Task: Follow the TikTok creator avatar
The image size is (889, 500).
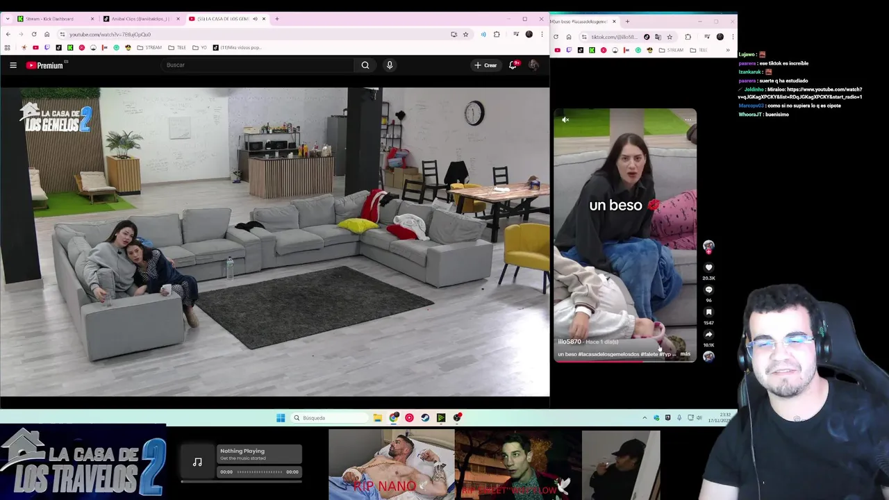Action: pos(708,247)
